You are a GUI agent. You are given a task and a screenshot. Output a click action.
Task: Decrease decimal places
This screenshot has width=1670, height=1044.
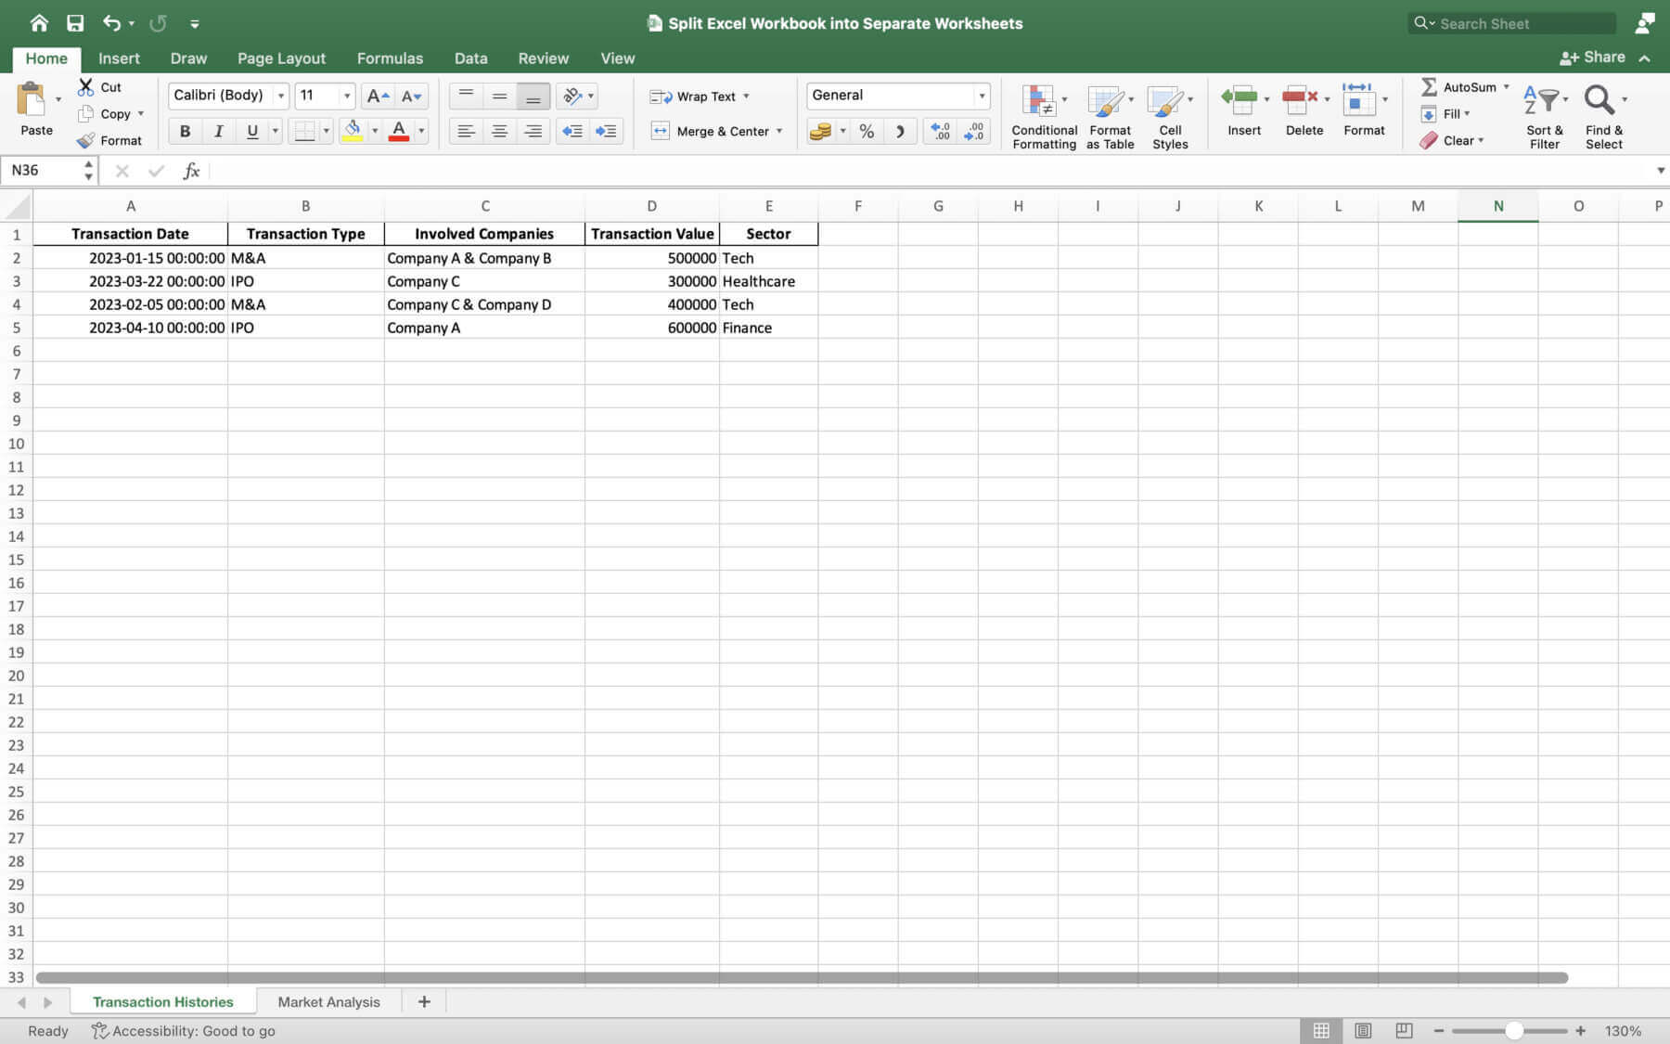(x=974, y=131)
